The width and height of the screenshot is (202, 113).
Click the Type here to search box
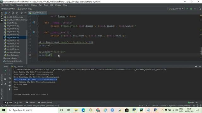pos(33,110)
